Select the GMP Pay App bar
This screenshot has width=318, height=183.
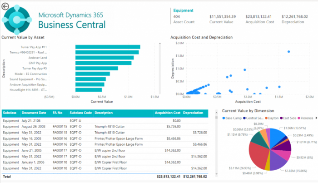click(104, 63)
